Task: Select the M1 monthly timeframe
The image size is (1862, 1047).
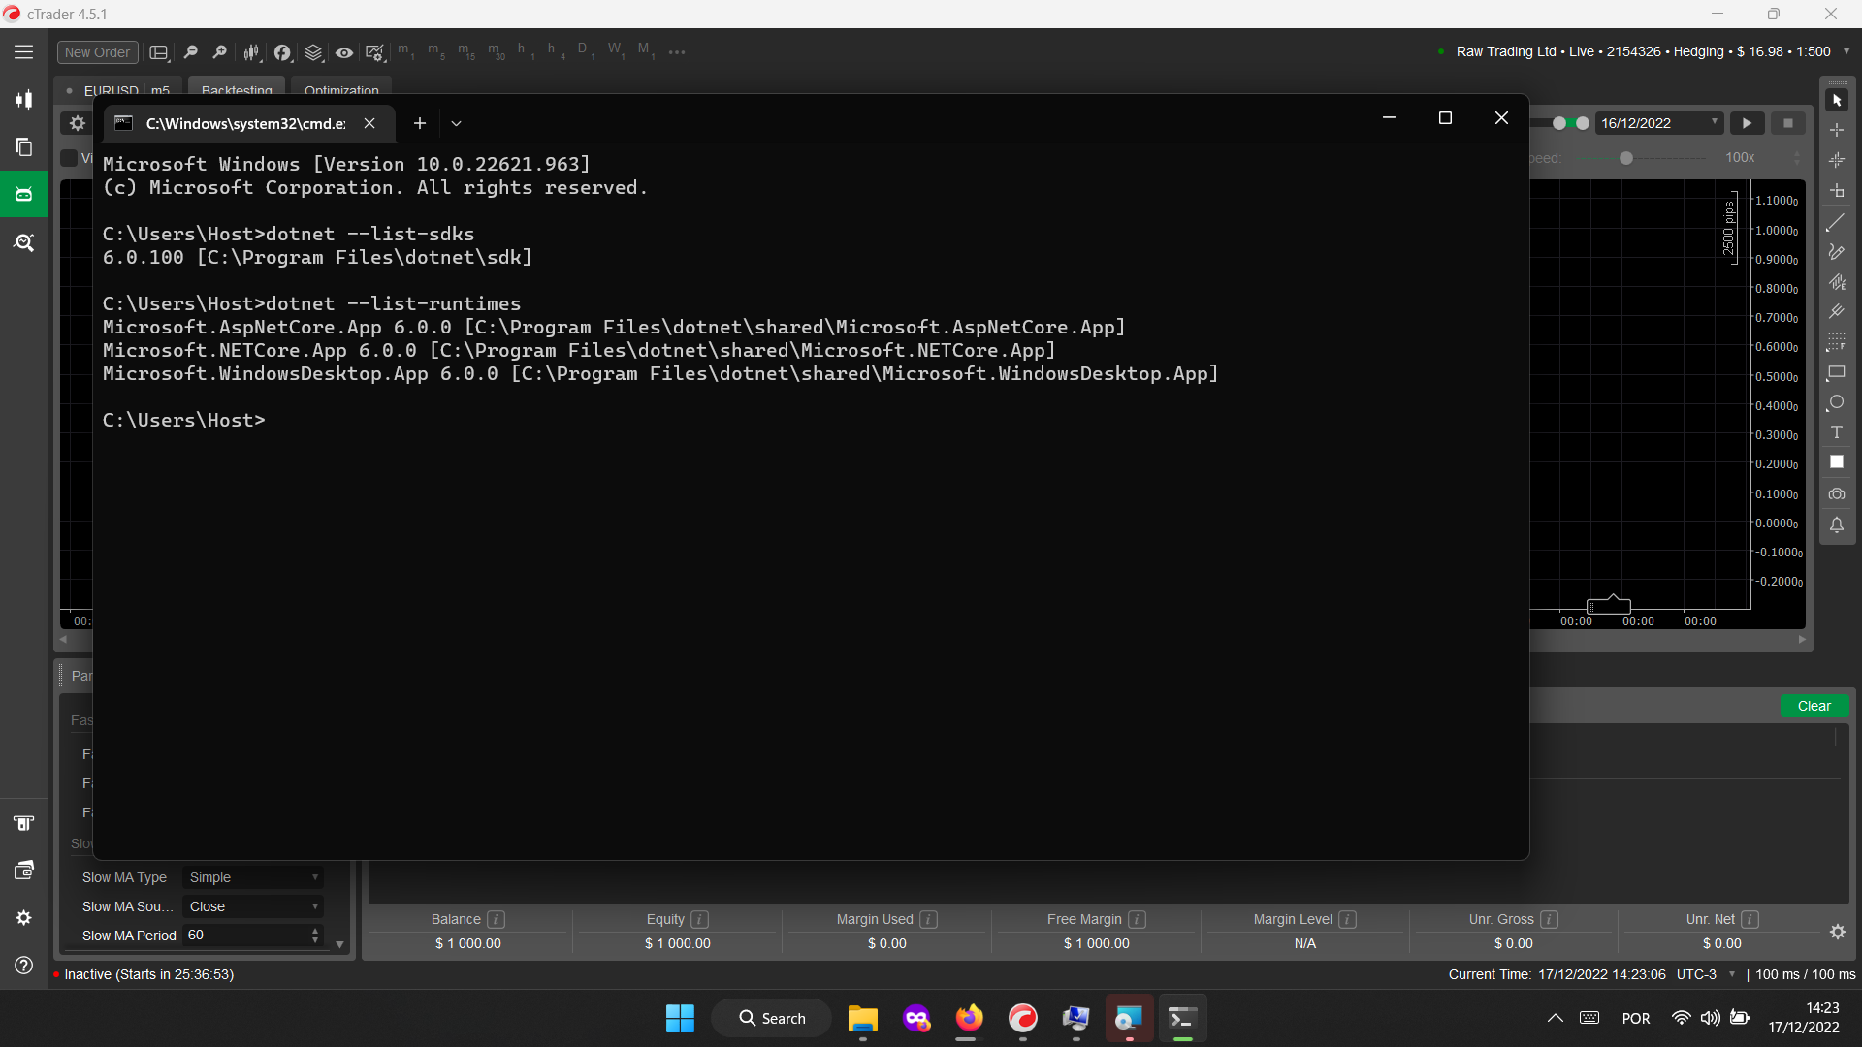Action: tap(645, 50)
